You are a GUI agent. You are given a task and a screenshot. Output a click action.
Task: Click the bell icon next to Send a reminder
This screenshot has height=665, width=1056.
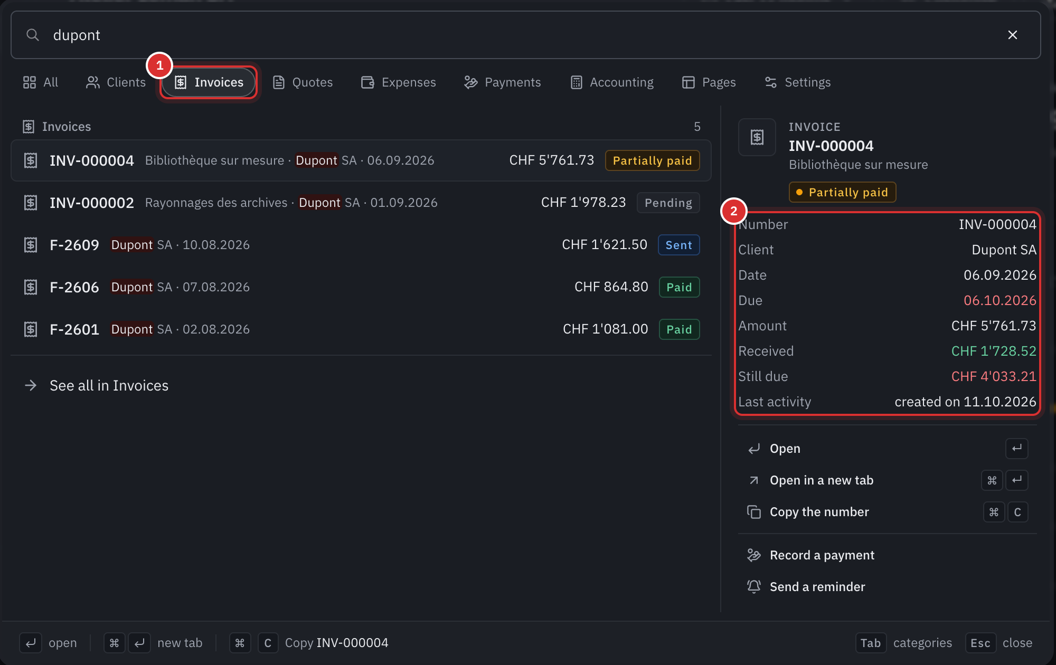754,586
